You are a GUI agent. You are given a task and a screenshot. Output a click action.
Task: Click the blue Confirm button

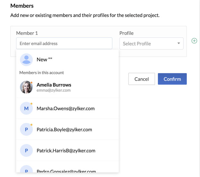click(172, 79)
